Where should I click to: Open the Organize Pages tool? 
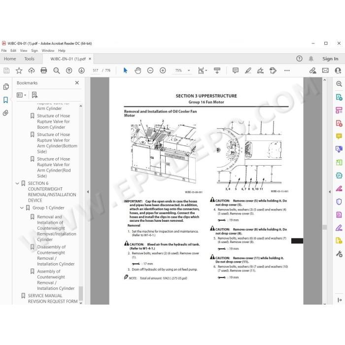[339, 110]
